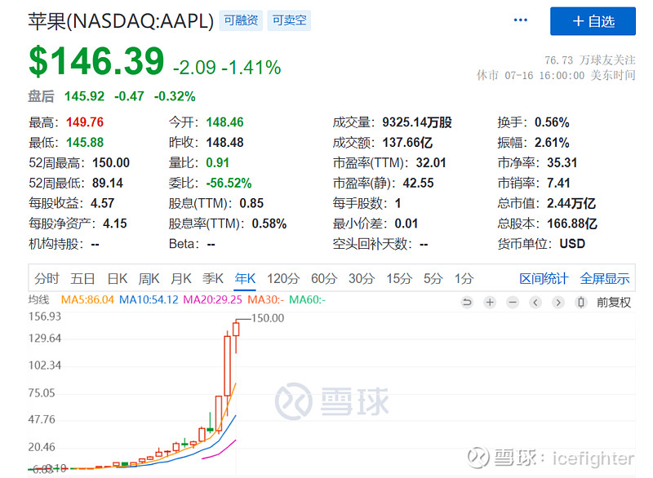
Task: Switch to the 60分 interval tab
Action: pos(324,278)
